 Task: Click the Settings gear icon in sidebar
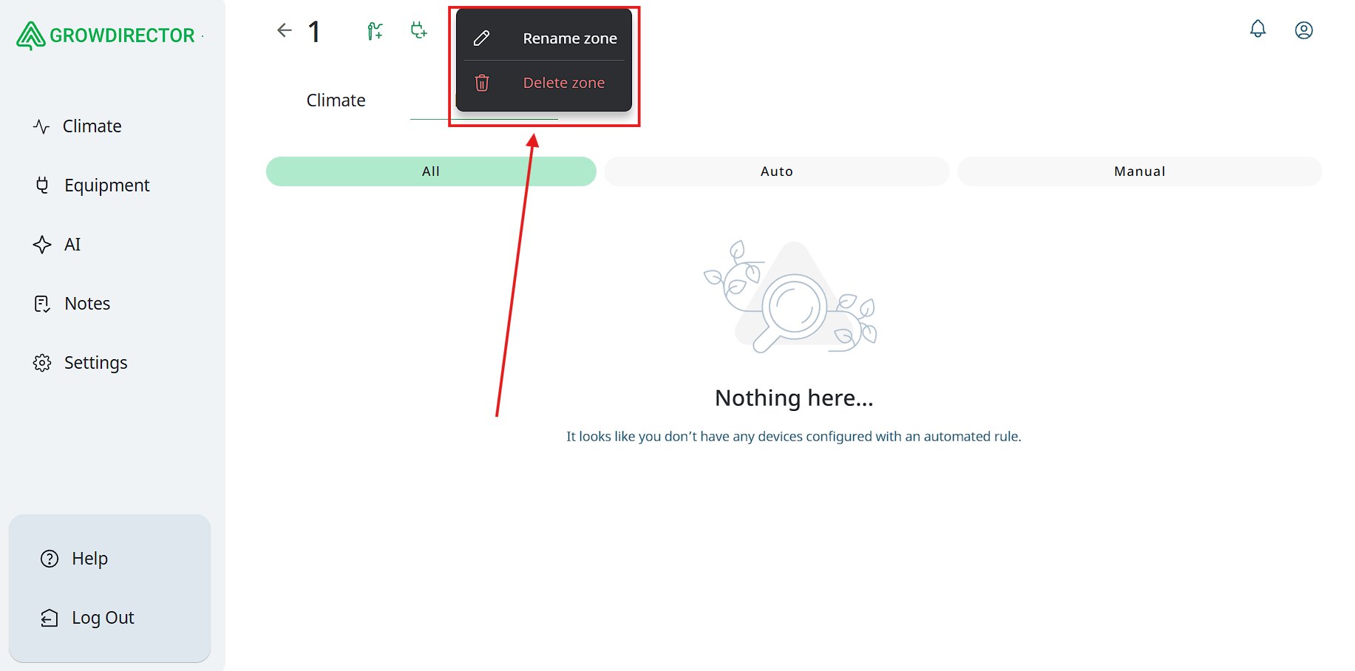click(42, 363)
